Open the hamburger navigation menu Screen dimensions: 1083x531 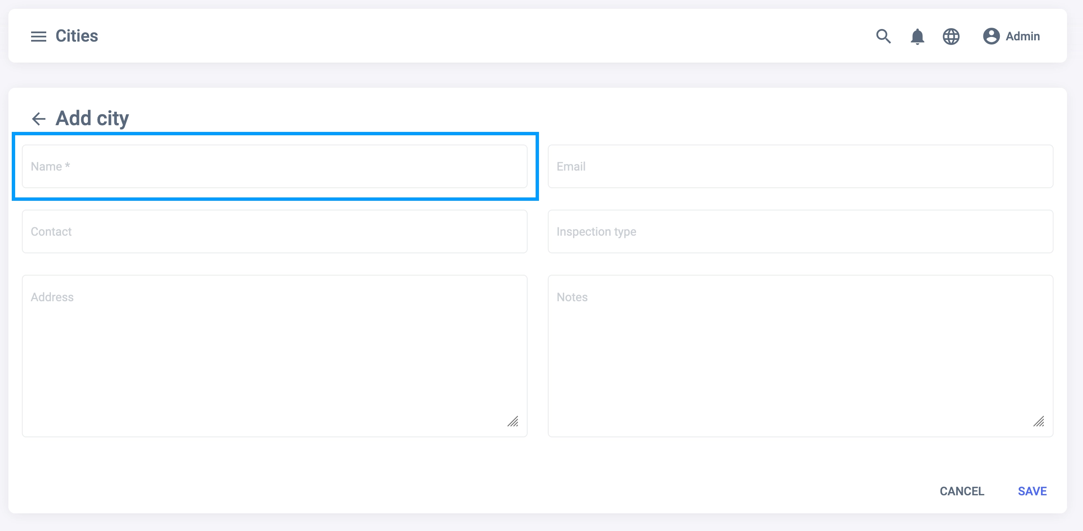coord(38,37)
